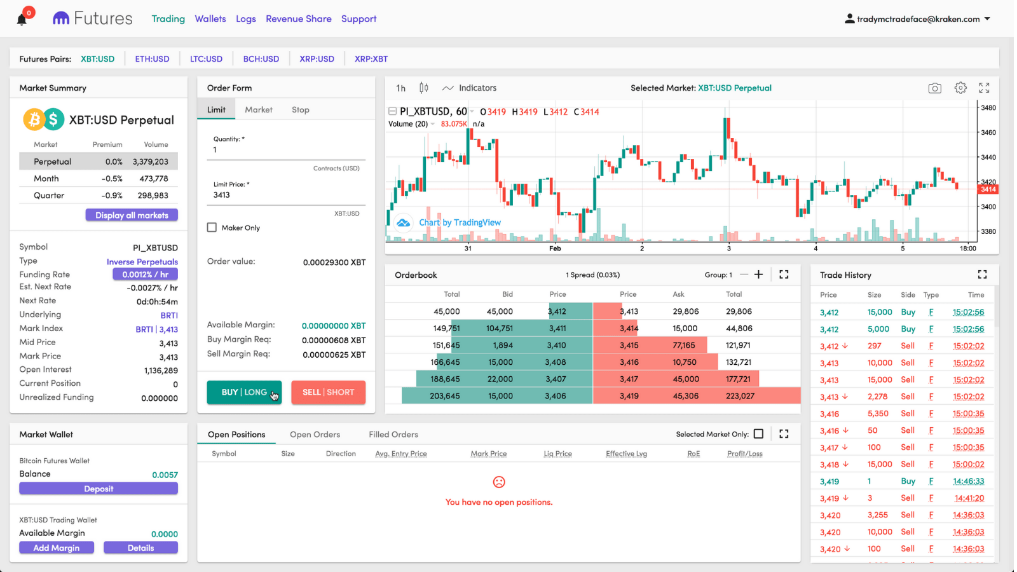Click the 3,419 ask price in orderbook
1017x572 pixels.
[x=629, y=396]
